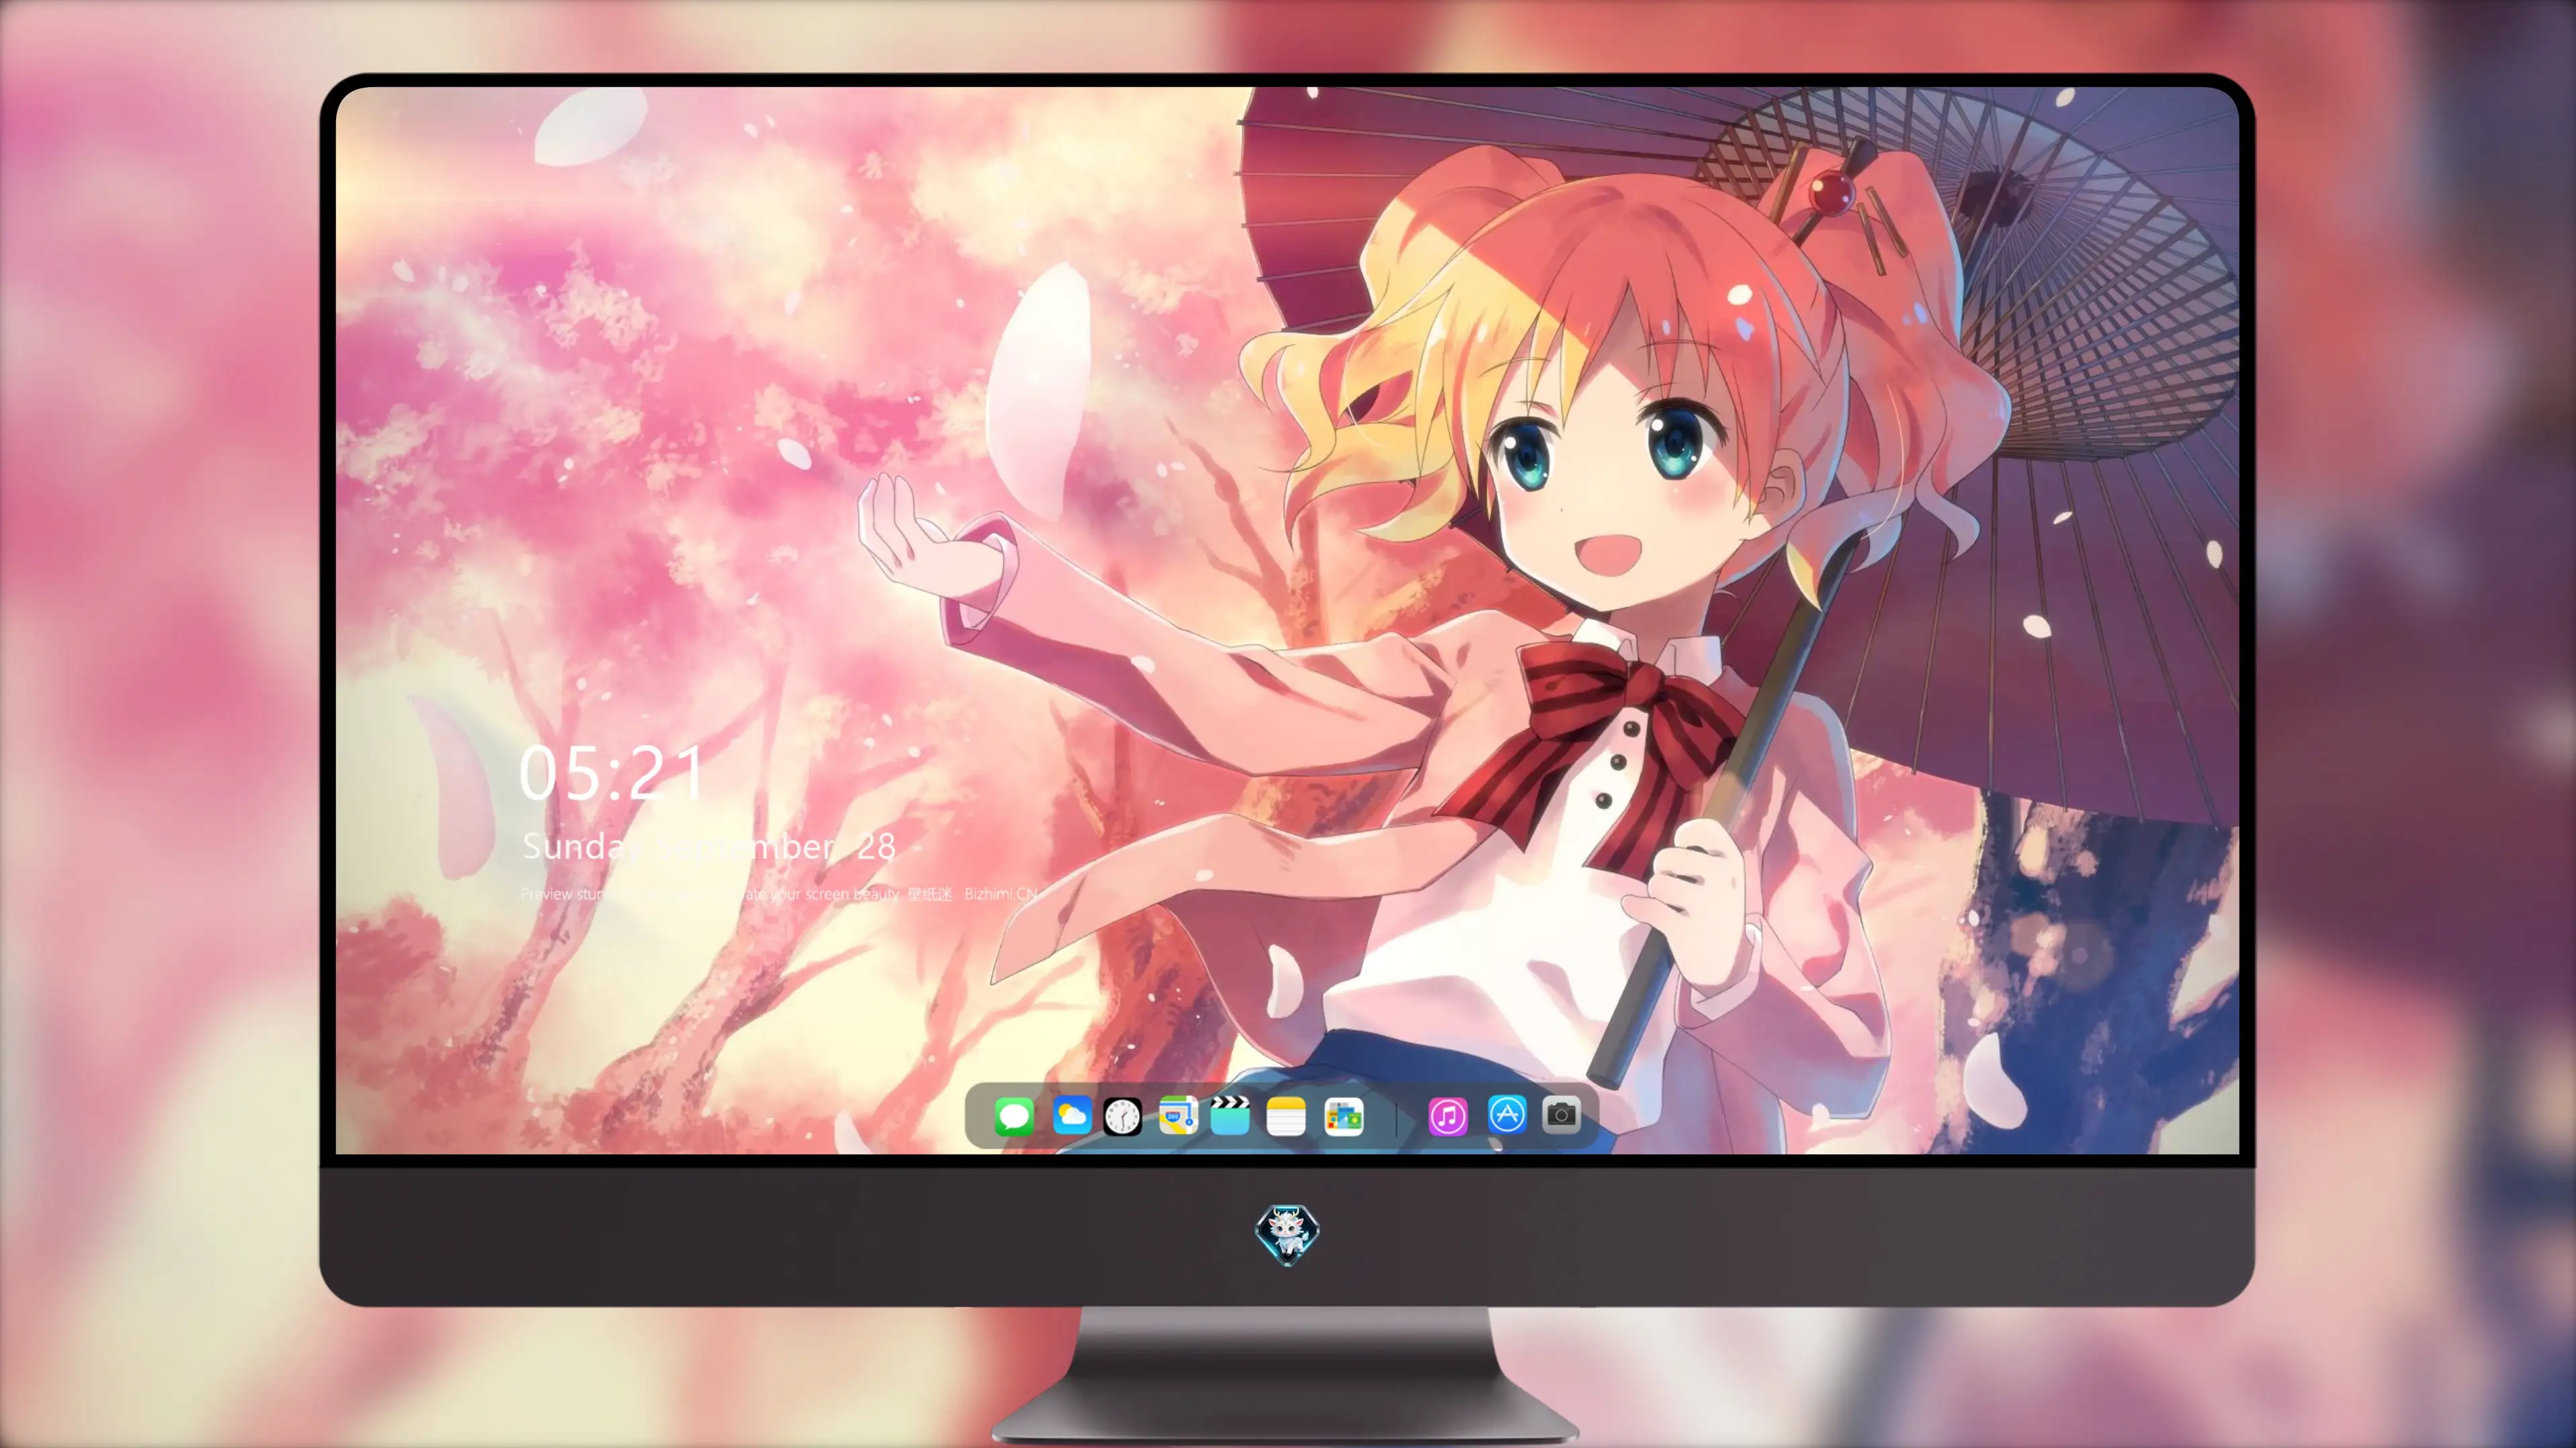2576x1448 pixels.
Task: Launch the clapperboard Videos app in dock
Action: click(1230, 1115)
